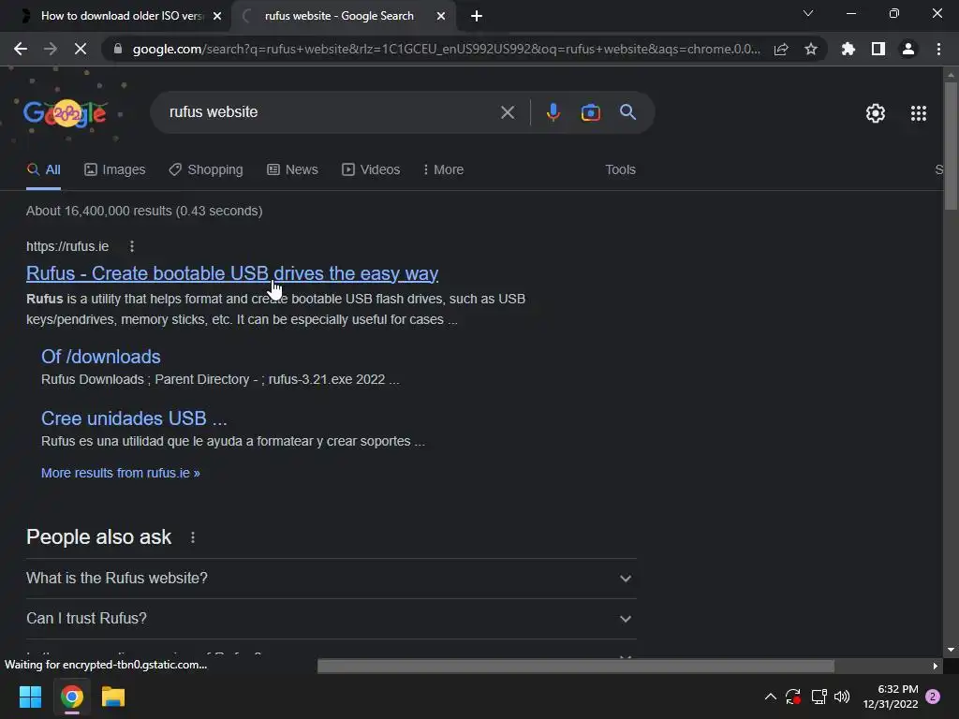The height and width of the screenshot is (719, 959).
Task: Switch to News results
Action: point(293,170)
